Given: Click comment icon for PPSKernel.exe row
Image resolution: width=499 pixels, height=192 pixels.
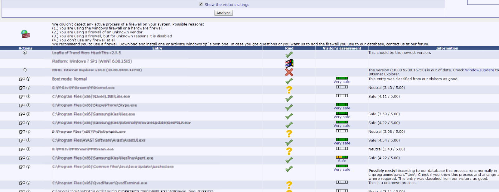Looking at the screenshot, I should [22, 88].
